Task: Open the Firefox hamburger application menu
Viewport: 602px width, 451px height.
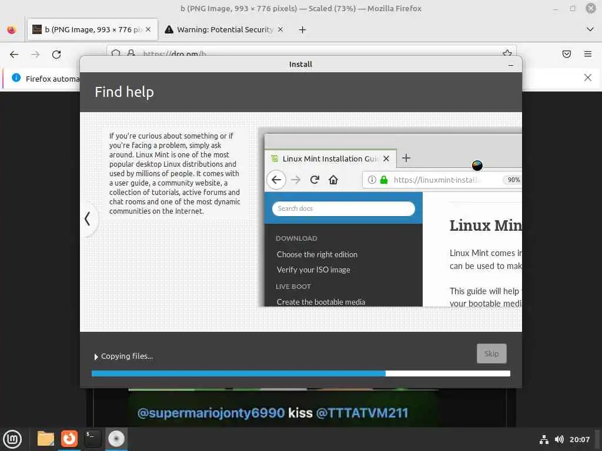Action: click(588, 54)
